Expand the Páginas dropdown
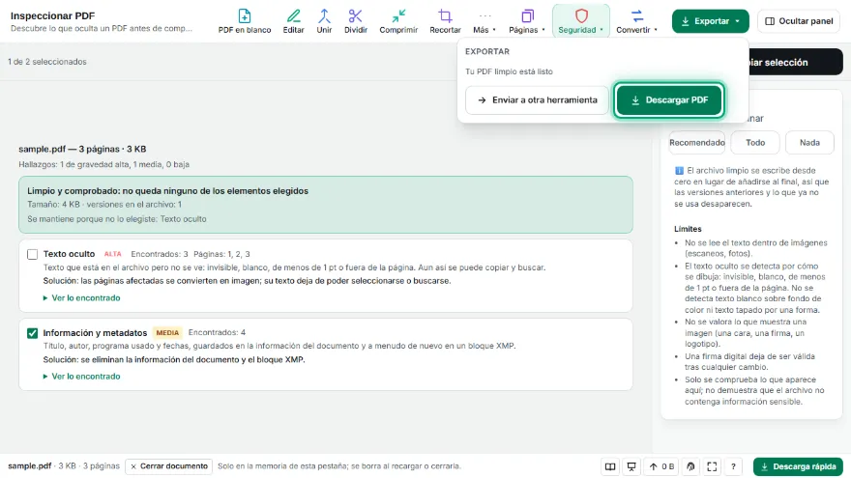Screen dimensions: 851x478 point(526,21)
